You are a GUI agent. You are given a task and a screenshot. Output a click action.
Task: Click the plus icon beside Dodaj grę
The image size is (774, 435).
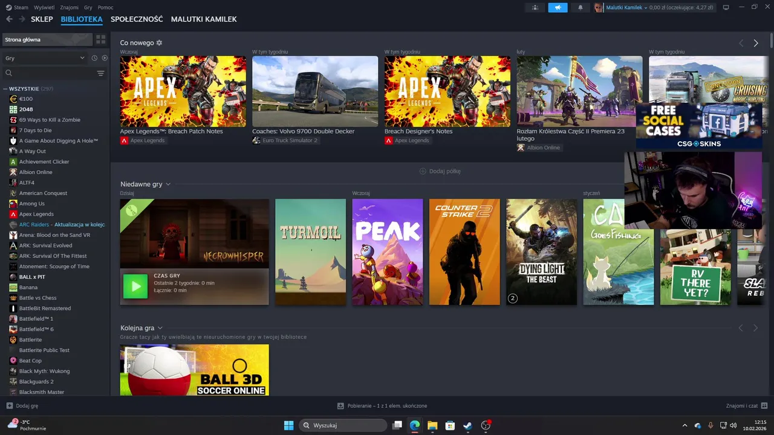click(9, 406)
